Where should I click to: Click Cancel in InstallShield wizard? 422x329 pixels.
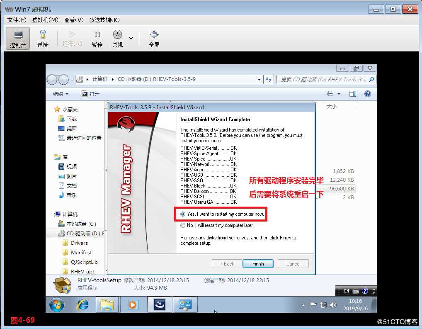pyautogui.click(x=293, y=263)
